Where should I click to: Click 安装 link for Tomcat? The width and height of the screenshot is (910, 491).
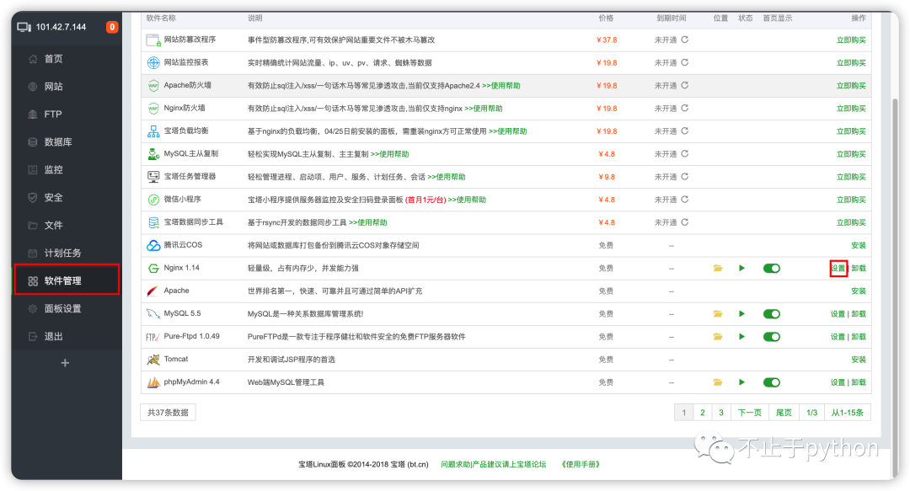pos(858,360)
